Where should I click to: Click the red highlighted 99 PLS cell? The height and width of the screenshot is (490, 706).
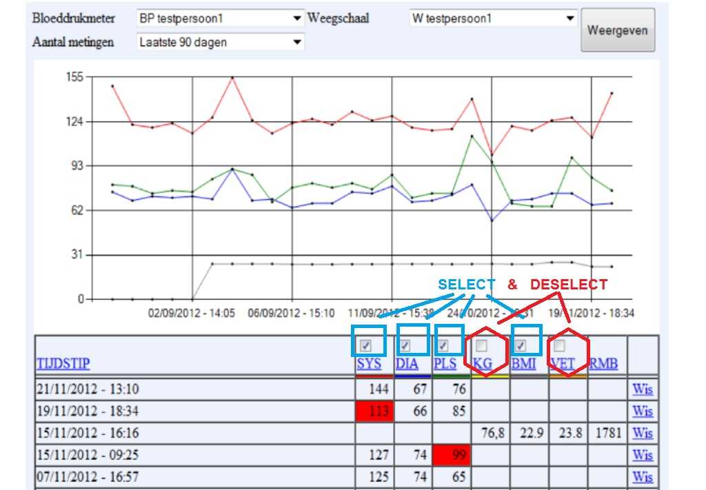452,455
